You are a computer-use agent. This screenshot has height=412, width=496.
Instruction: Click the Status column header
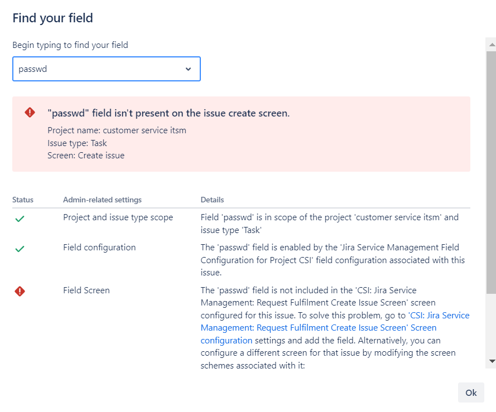tap(23, 200)
